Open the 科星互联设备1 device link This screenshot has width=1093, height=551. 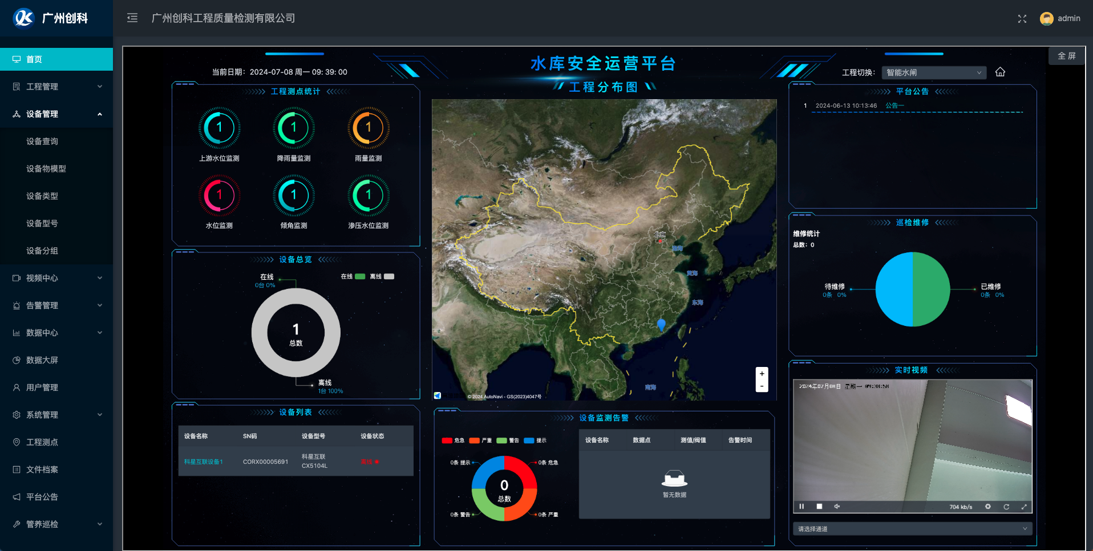[x=204, y=462]
